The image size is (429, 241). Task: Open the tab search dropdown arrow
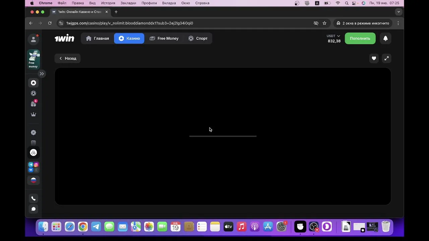[399, 12]
